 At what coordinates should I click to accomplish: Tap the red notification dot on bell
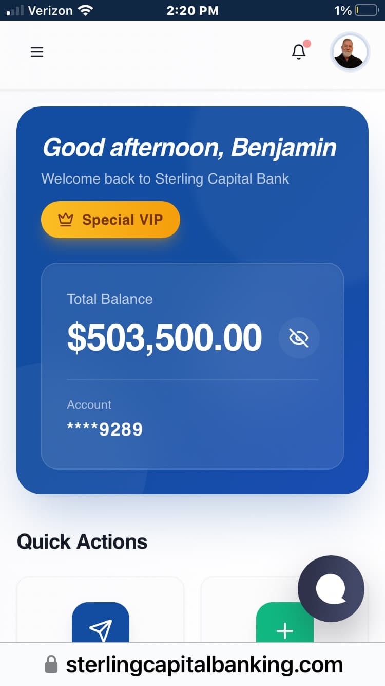(307, 44)
